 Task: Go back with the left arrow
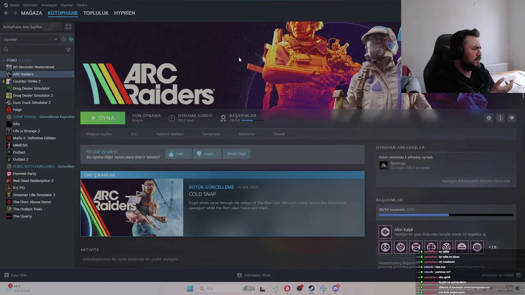click(x=6, y=13)
